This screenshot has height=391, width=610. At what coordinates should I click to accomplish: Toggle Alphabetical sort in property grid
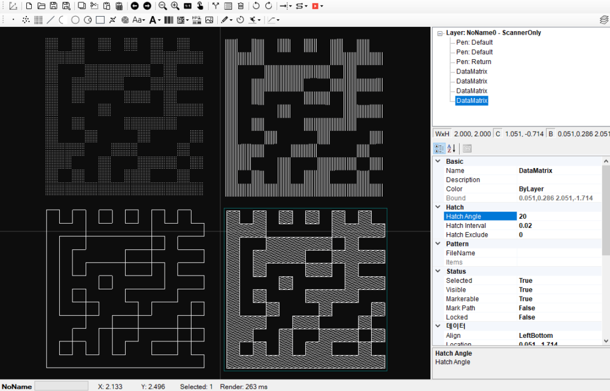tap(451, 148)
